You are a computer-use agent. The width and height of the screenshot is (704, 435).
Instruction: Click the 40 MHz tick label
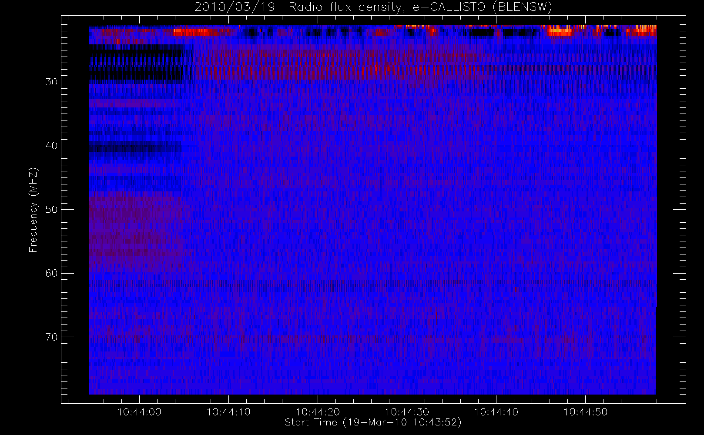51,146
